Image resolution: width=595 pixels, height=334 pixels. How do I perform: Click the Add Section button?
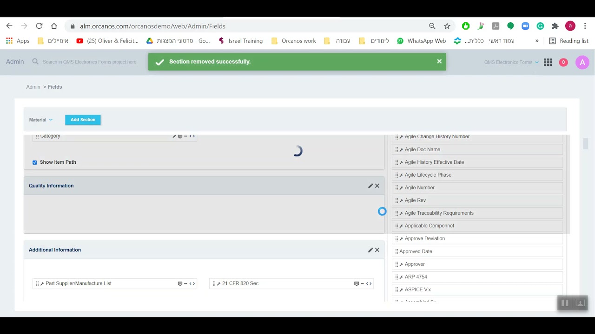83,120
